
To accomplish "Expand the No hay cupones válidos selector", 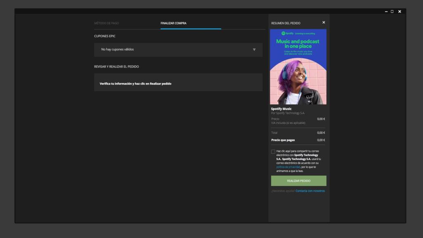I will coord(178,50).
